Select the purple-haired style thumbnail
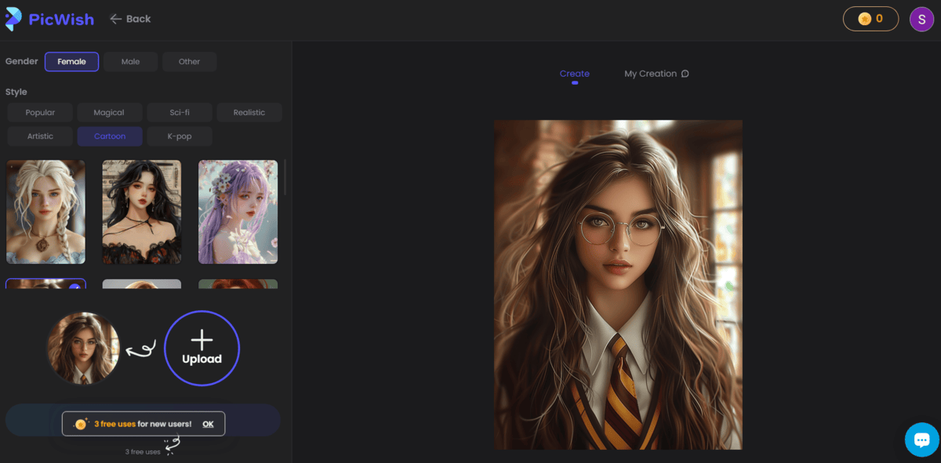Viewport: 941px width, 463px height. point(238,212)
